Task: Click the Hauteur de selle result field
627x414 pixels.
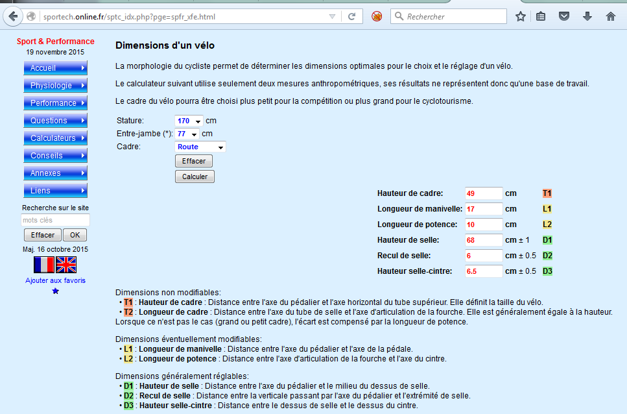Action: (484, 240)
